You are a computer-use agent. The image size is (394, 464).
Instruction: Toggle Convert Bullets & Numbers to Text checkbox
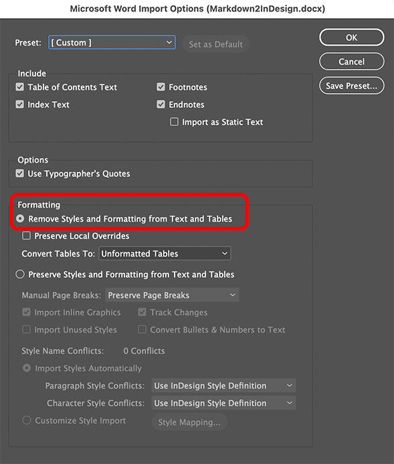(x=142, y=329)
